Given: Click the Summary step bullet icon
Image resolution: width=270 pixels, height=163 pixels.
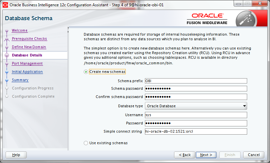Looking at the screenshot, I should tap(6, 80).
